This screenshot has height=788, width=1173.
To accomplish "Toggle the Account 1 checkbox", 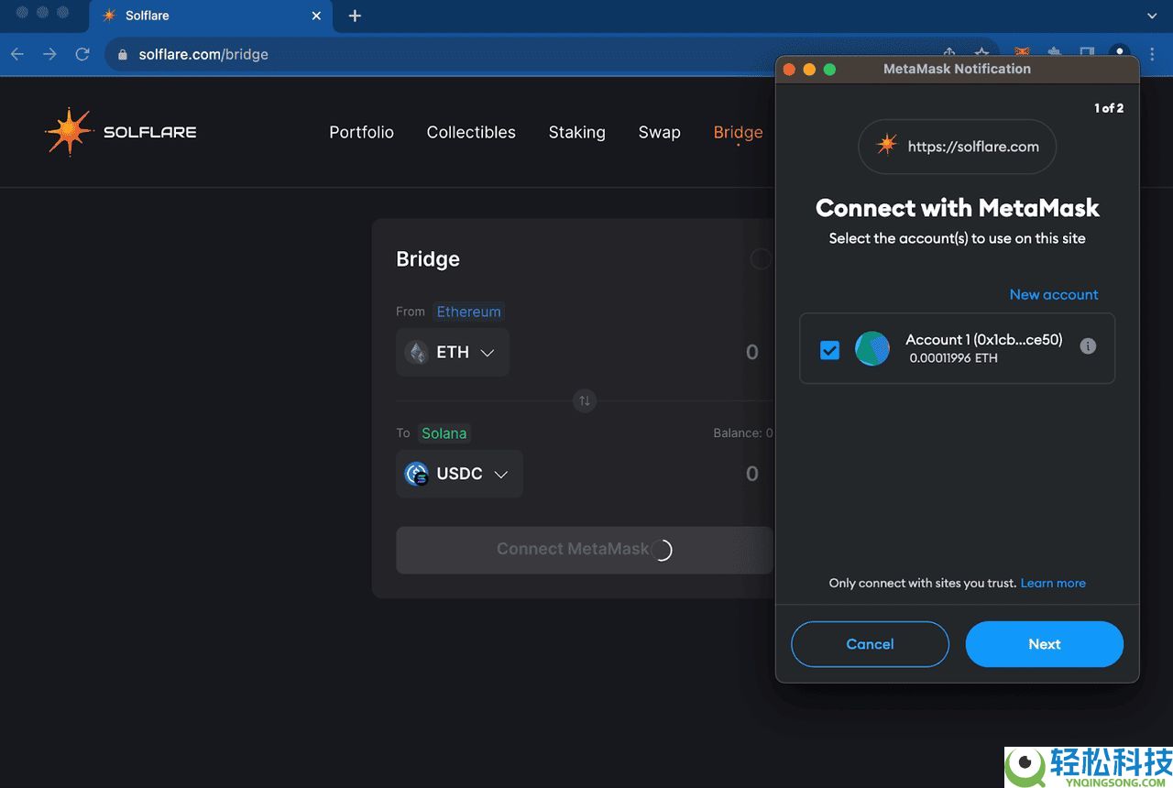I will [x=830, y=350].
